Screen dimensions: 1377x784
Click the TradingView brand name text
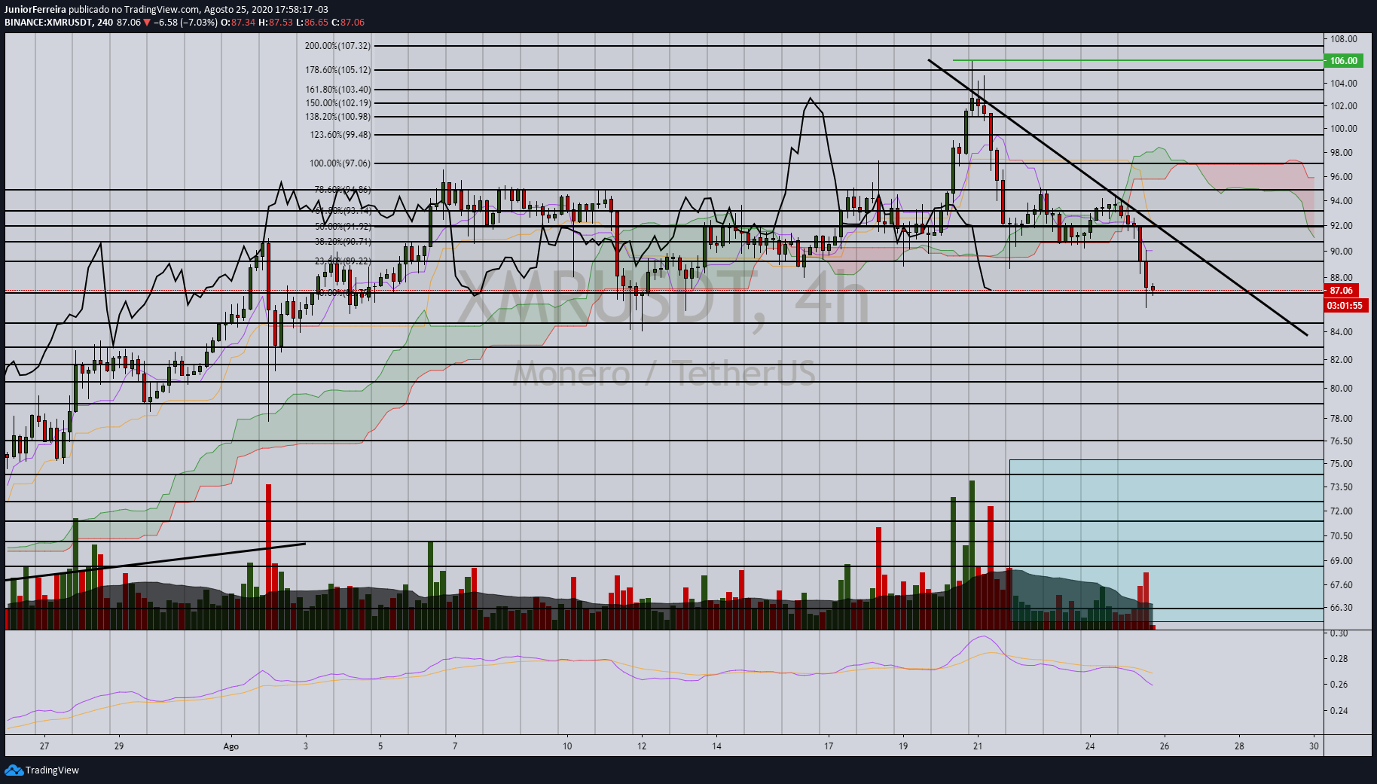[52, 770]
